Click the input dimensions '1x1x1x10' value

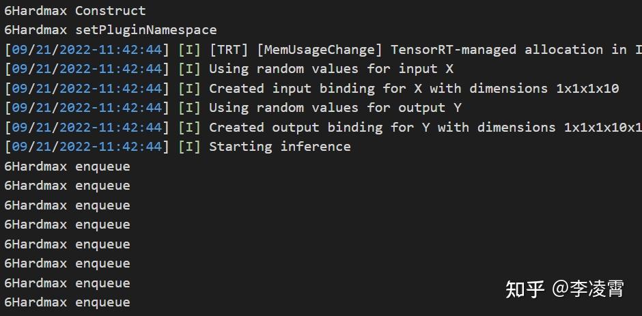point(587,89)
